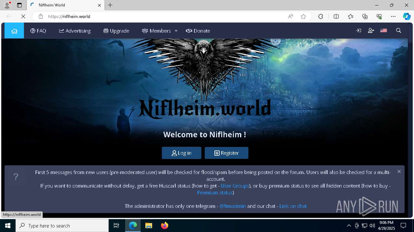Screen dimensions: 414x232
Task: Go to the forum home icon
Action: [x=14, y=31]
